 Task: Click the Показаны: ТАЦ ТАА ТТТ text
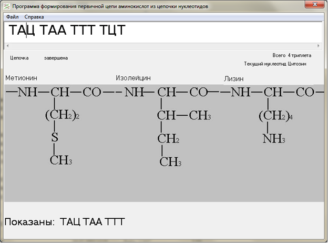tap(64, 221)
